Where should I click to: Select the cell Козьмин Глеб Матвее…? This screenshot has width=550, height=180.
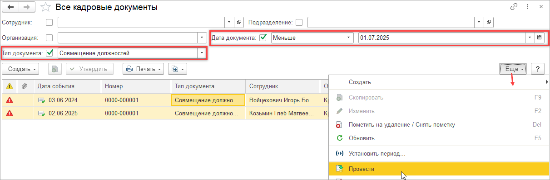[283, 113]
